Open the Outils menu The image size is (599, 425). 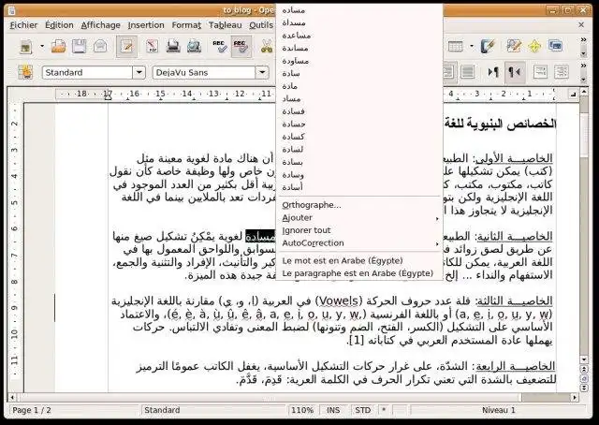pyautogui.click(x=261, y=25)
